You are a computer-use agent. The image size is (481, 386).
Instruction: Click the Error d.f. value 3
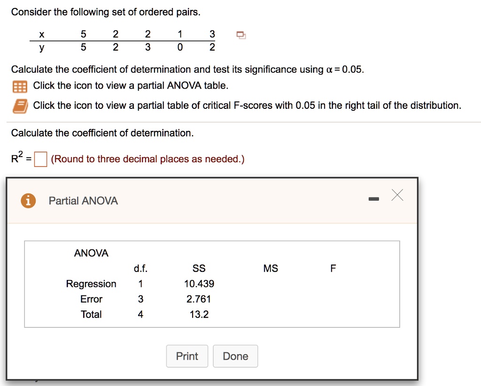tap(140, 299)
